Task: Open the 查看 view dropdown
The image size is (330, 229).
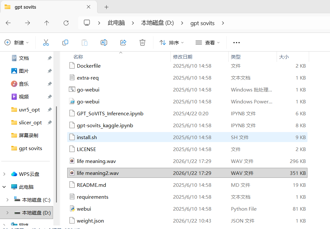Action: pyautogui.click(x=208, y=43)
